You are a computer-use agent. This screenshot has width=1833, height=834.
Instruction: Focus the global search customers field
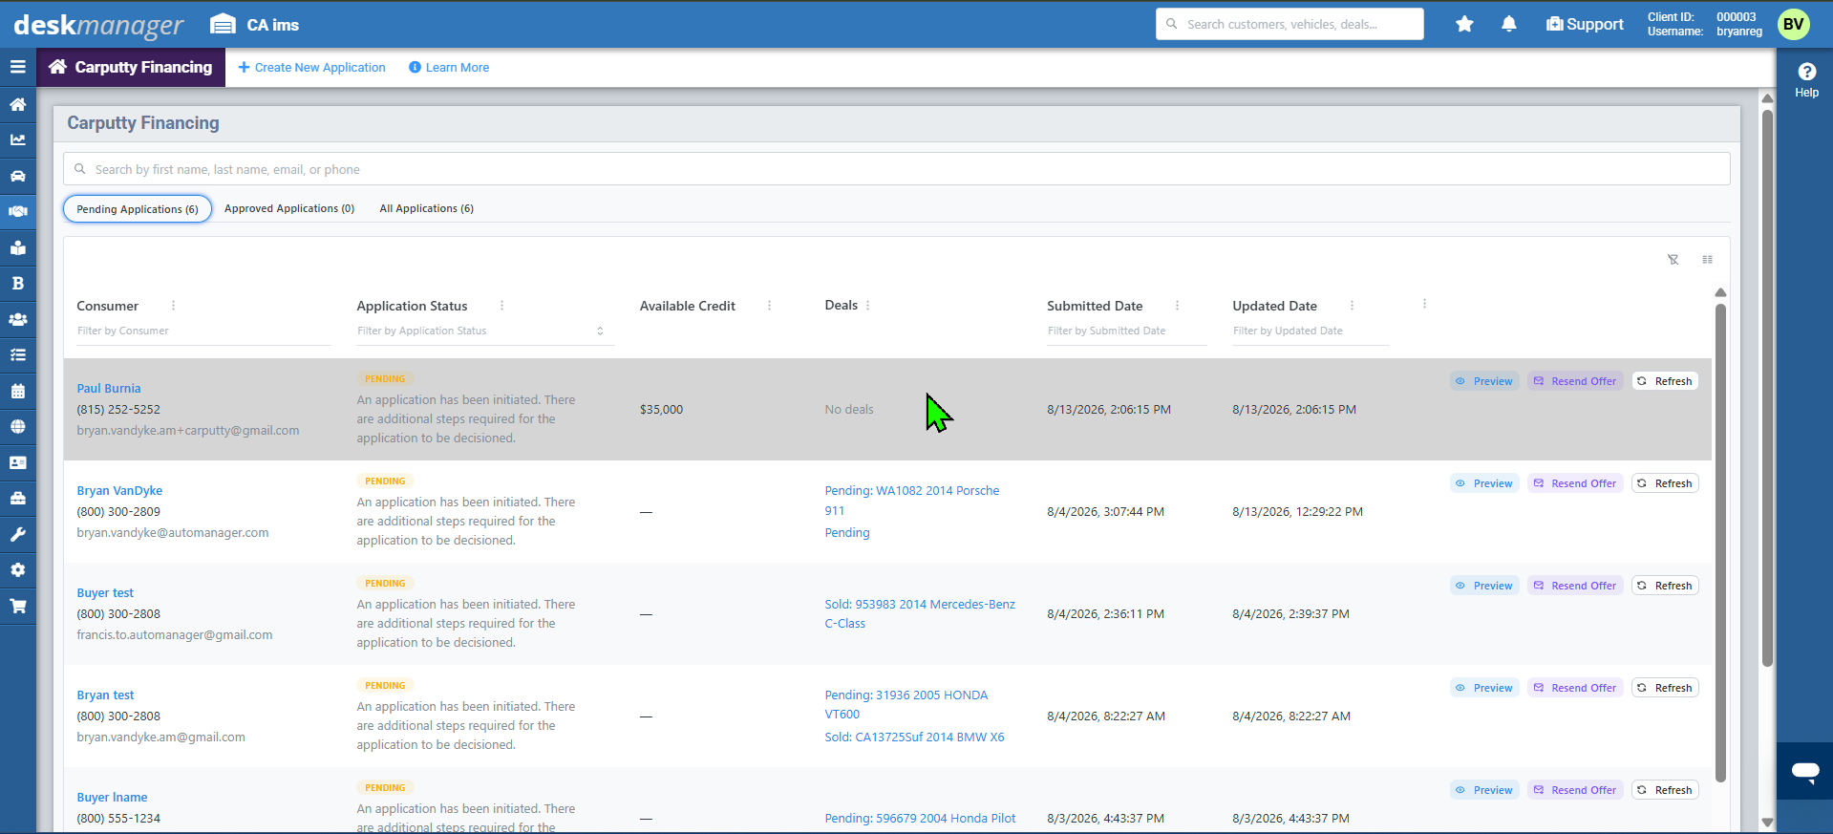1289,24
